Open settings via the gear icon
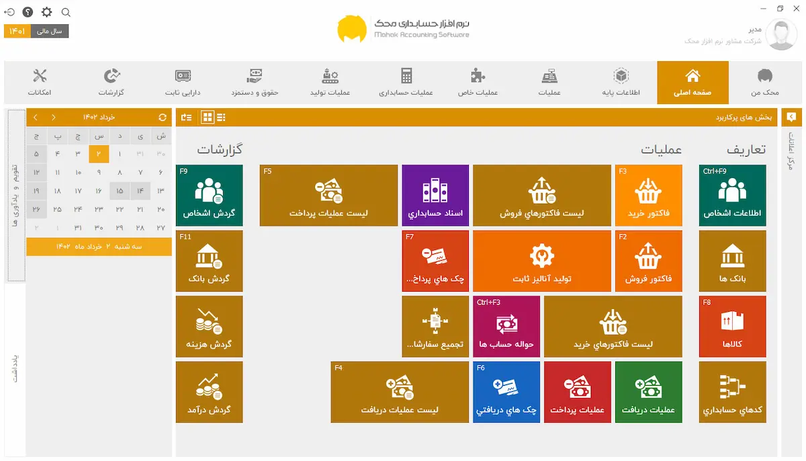Screen dimensions: 806x461 coord(46,12)
